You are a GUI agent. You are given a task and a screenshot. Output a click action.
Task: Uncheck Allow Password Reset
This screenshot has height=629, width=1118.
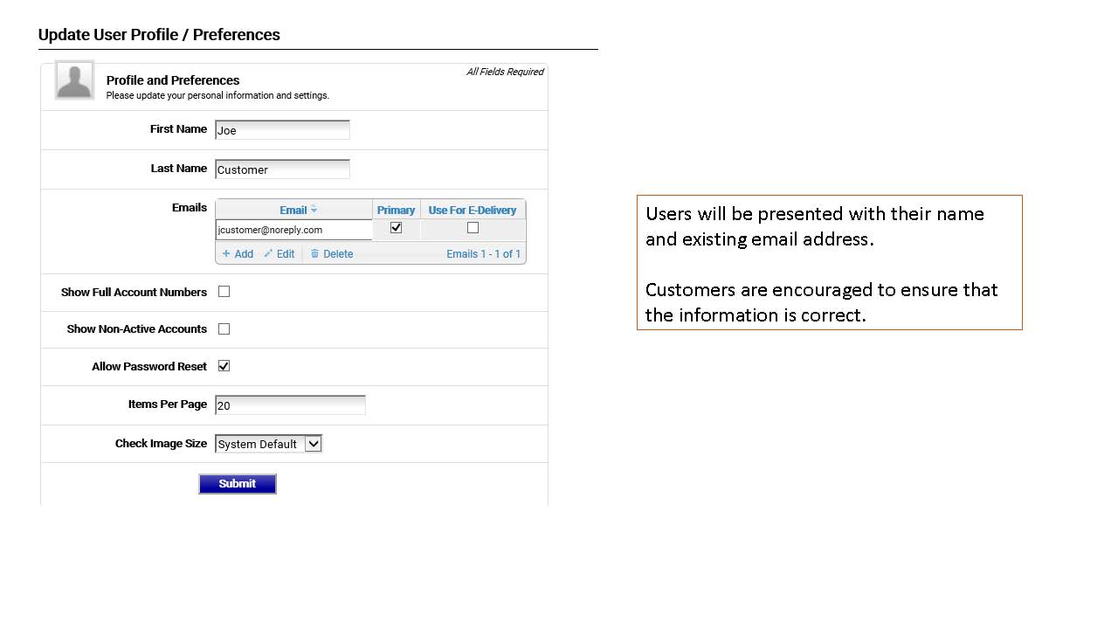coord(224,366)
